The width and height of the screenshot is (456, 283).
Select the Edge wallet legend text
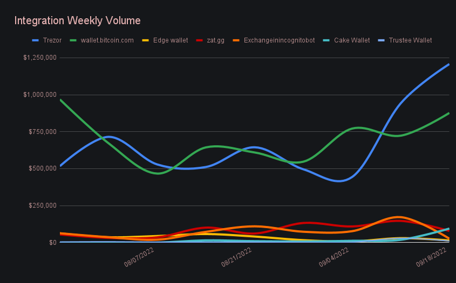tap(170, 40)
